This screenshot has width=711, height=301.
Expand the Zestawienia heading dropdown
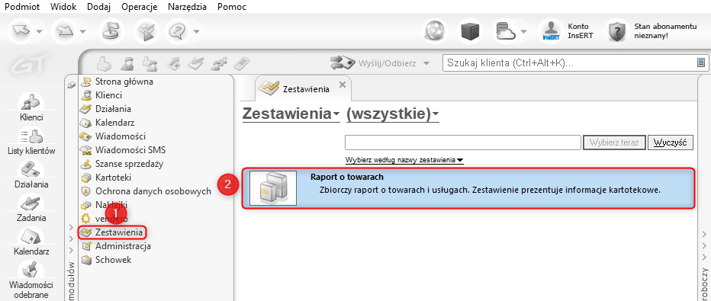291,114
